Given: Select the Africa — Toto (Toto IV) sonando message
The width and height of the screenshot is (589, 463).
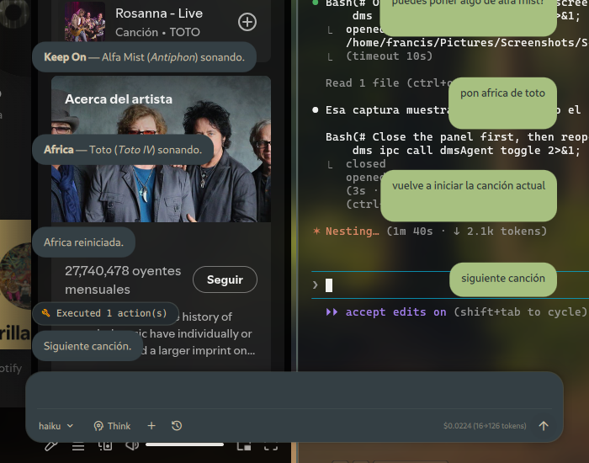Looking at the screenshot, I should coord(123,150).
